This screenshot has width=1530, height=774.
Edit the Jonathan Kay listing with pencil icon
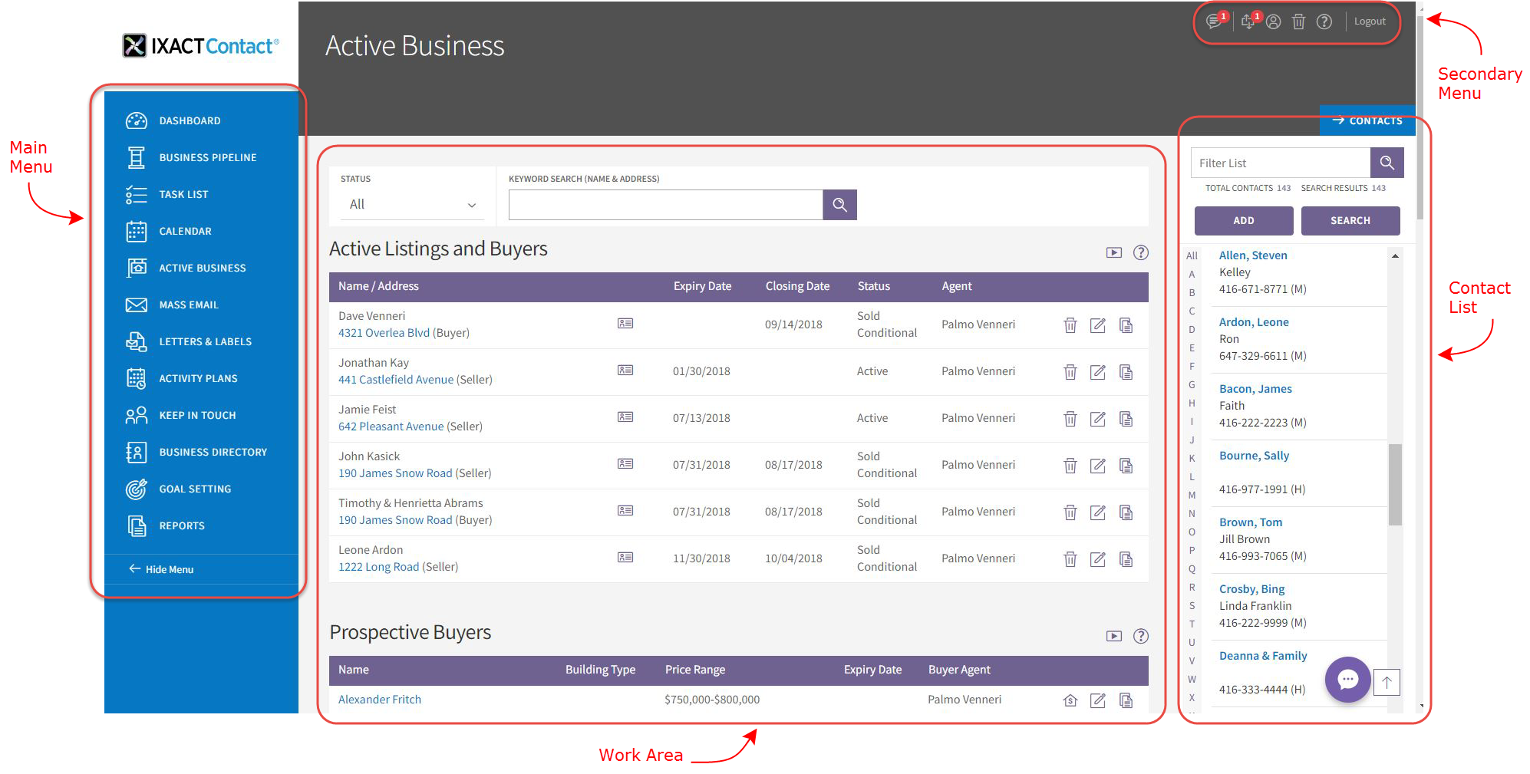pos(1097,372)
